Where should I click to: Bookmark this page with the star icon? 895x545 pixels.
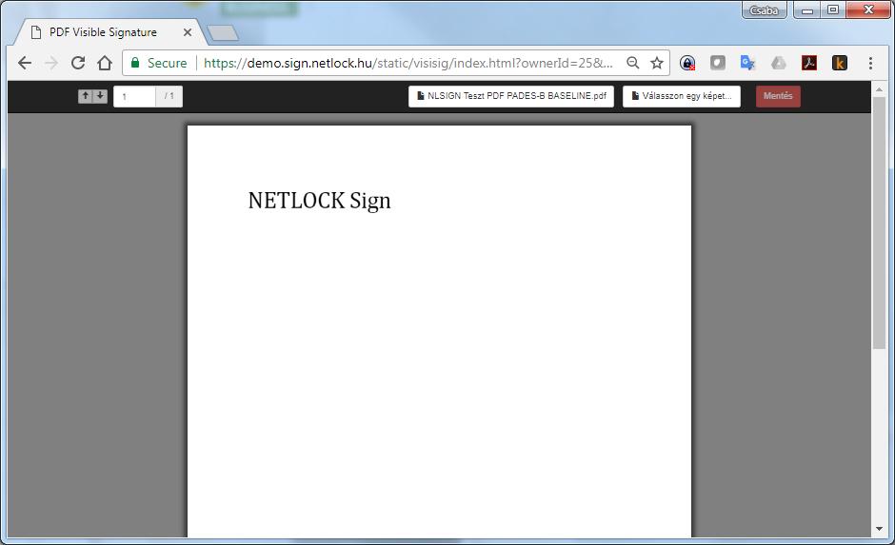click(657, 63)
